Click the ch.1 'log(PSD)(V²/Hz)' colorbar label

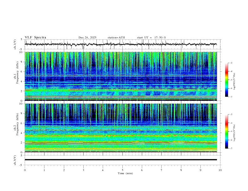click(235, 81)
